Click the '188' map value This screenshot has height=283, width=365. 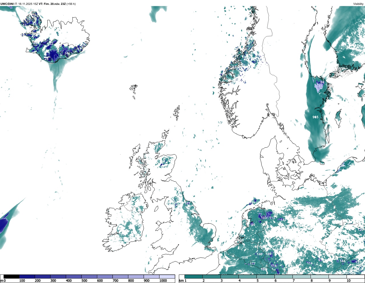[263, 269]
